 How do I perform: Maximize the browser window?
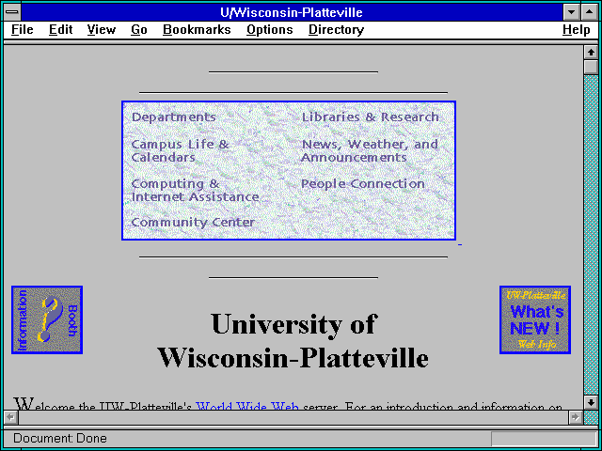590,12
